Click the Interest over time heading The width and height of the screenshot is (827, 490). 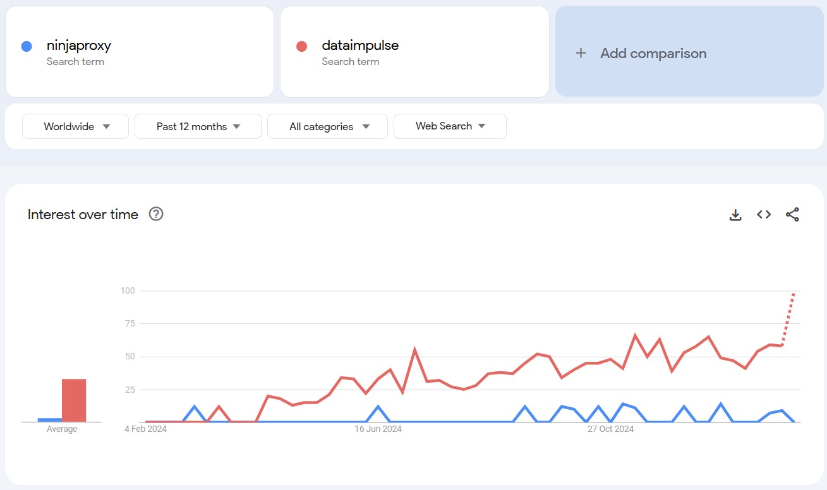[x=83, y=215]
